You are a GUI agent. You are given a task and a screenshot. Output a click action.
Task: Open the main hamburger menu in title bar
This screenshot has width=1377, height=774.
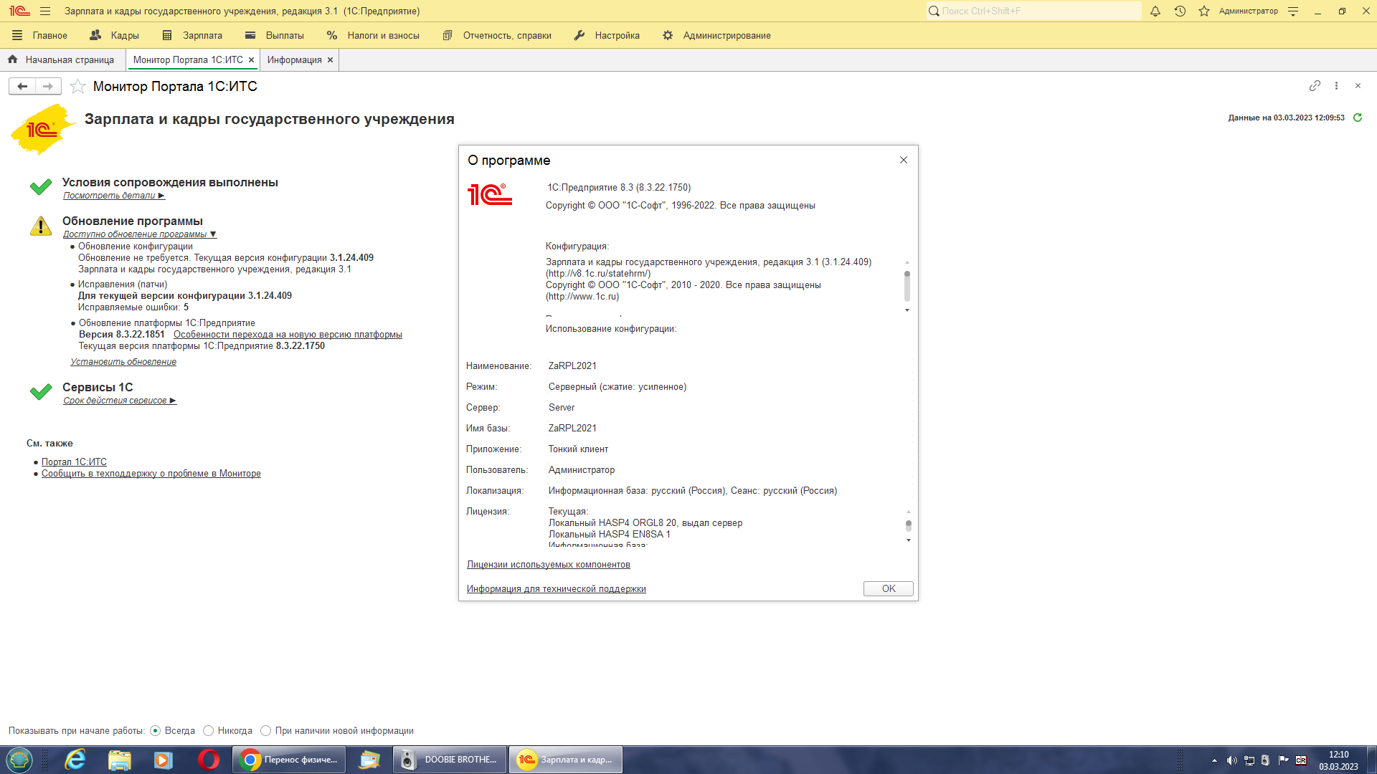coord(45,11)
